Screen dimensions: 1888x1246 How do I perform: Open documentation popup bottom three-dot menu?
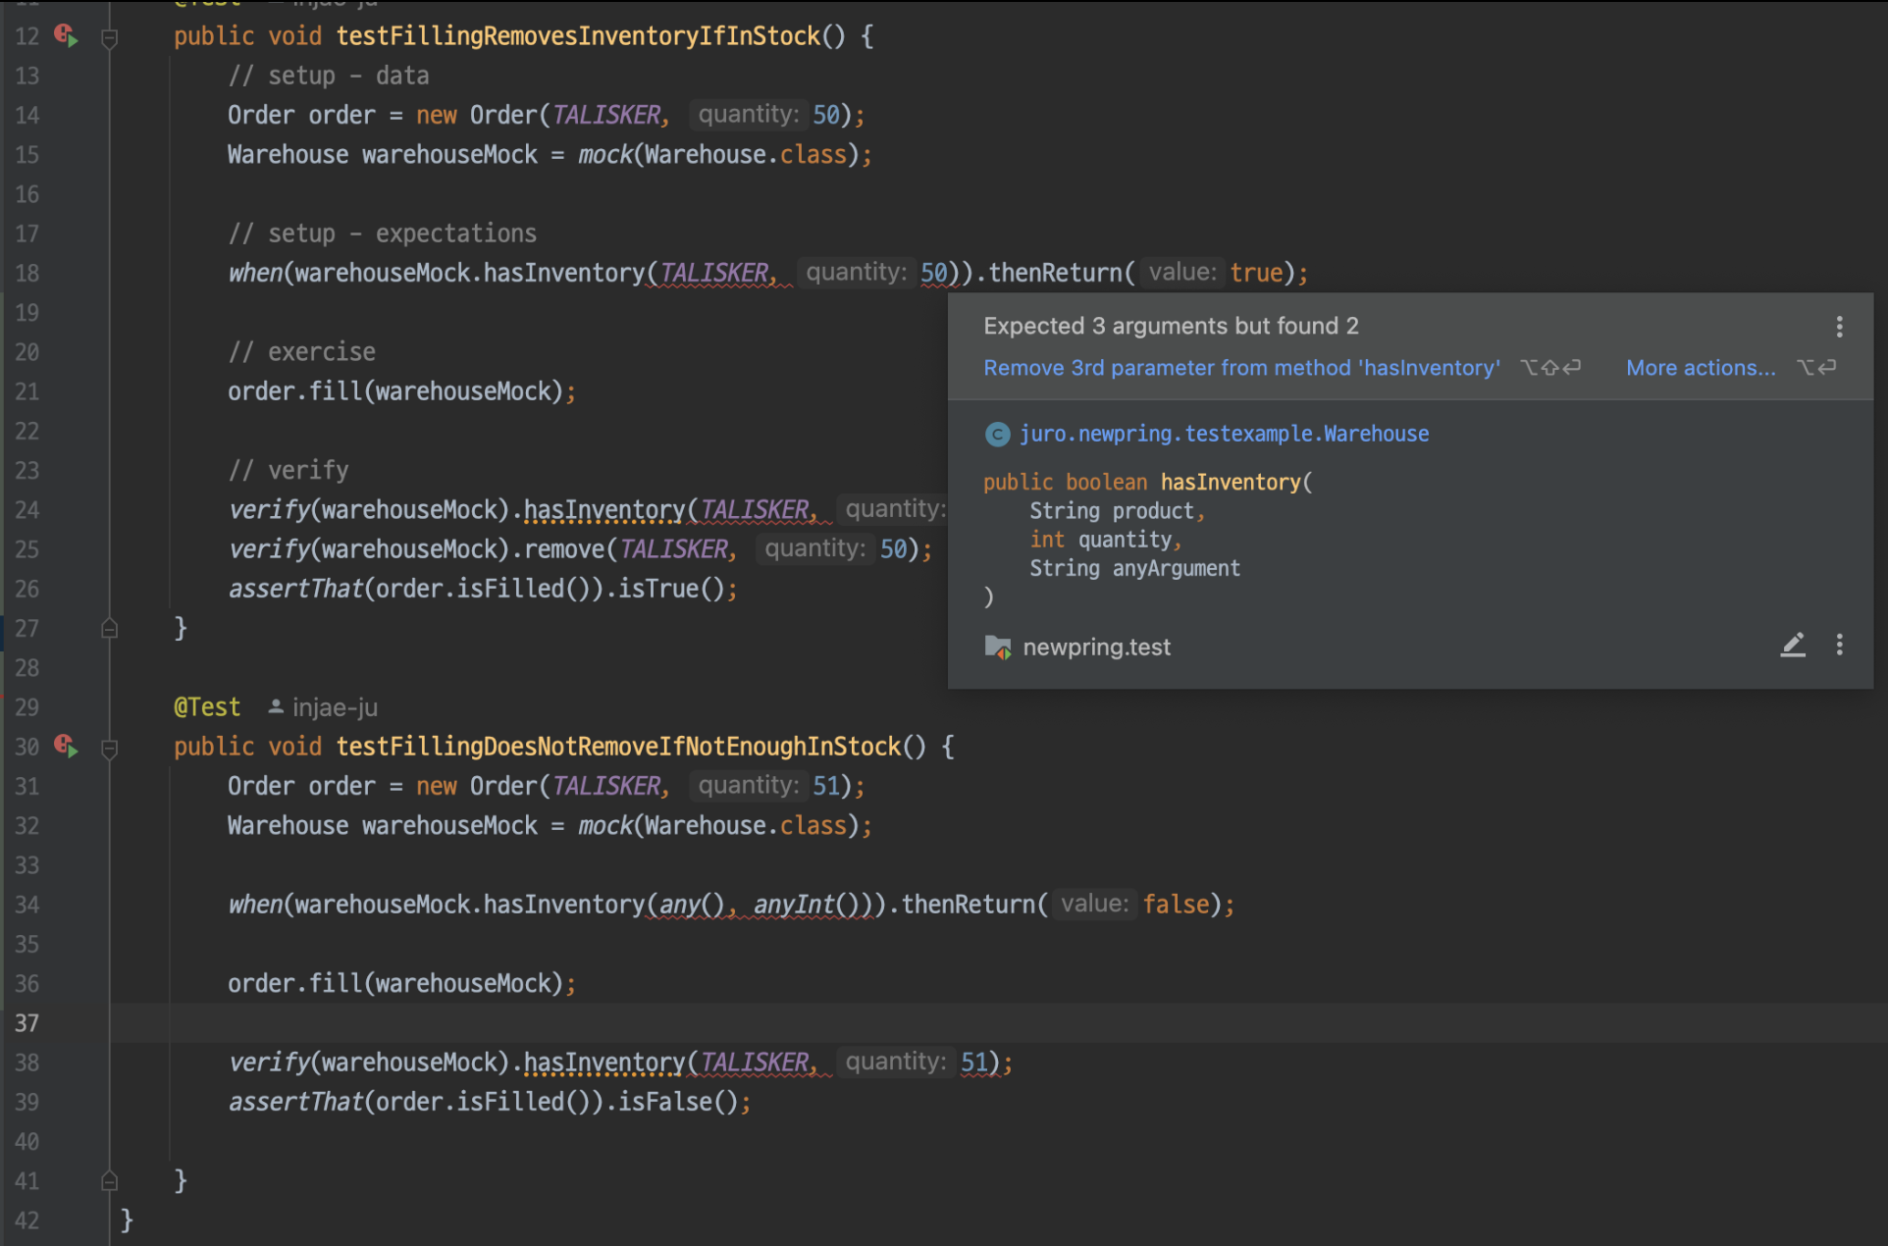(1839, 645)
